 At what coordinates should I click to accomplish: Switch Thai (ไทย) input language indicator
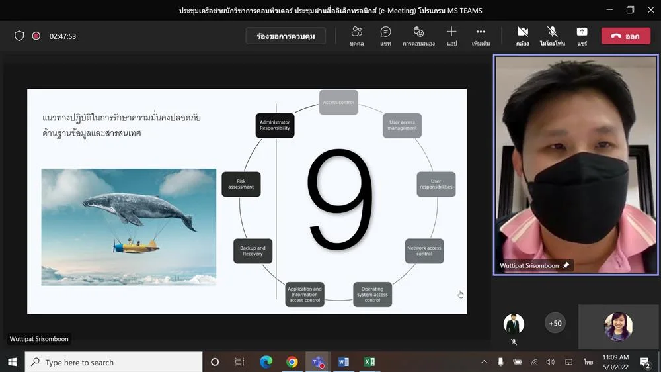pyautogui.click(x=588, y=362)
